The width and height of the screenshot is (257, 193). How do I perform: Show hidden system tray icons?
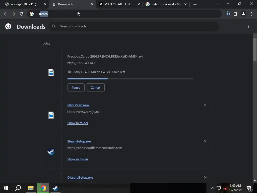click(x=212, y=188)
